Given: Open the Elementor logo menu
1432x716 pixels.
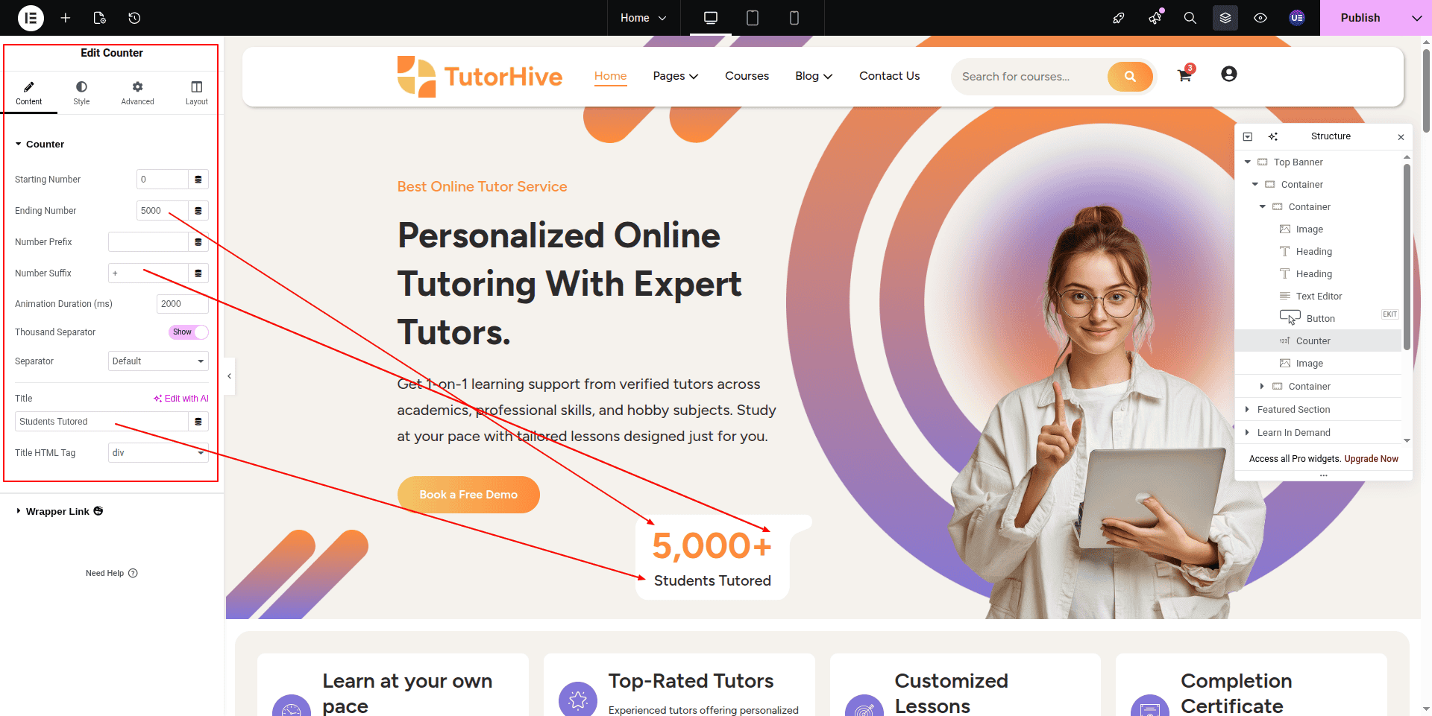Looking at the screenshot, I should (x=31, y=18).
